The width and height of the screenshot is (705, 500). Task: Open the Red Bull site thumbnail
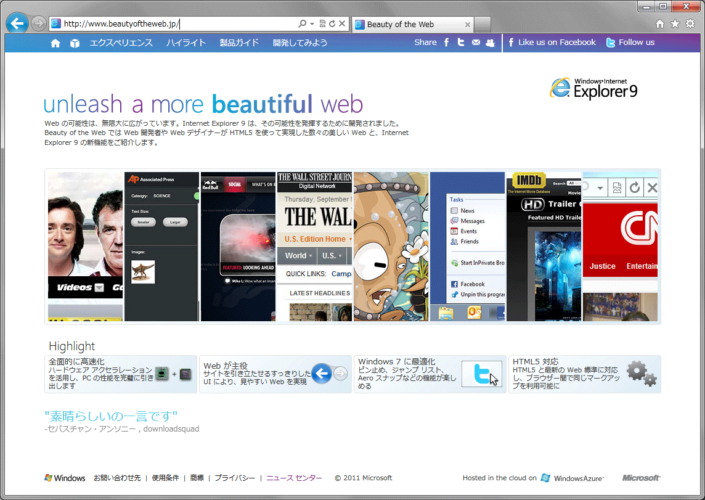(x=238, y=247)
